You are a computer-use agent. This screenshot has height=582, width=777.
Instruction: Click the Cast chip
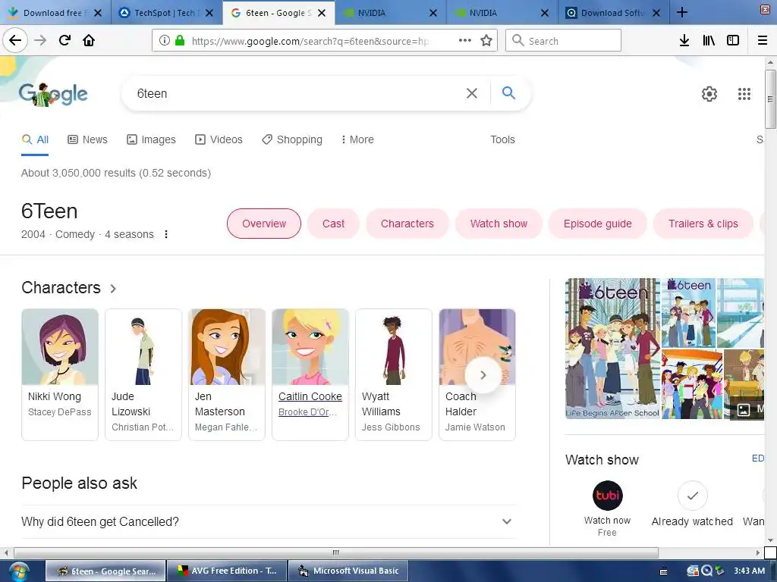tap(333, 224)
